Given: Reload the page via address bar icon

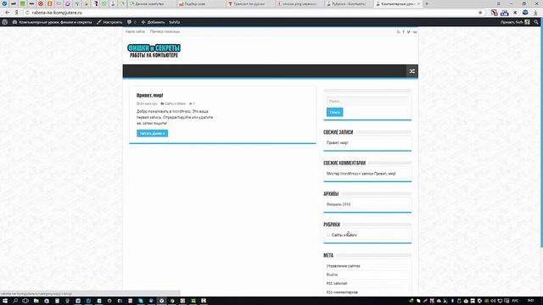Looking at the screenshot, I should (27, 13).
